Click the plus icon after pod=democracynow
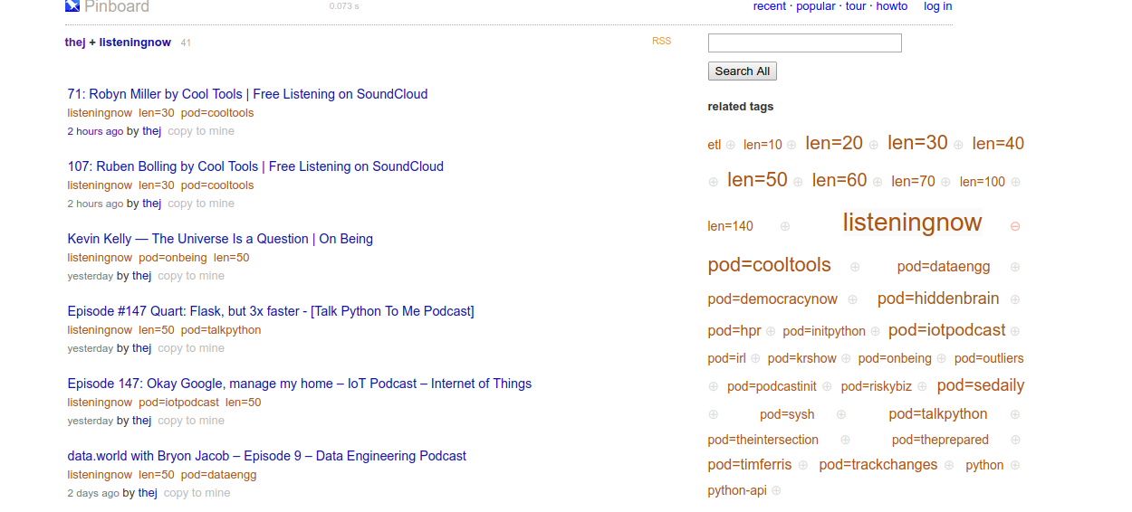This screenshot has height=512, width=1132. pos(852,299)
